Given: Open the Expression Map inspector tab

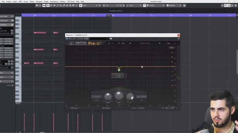Looking at the screenshot, I should [x=7, y=16].
